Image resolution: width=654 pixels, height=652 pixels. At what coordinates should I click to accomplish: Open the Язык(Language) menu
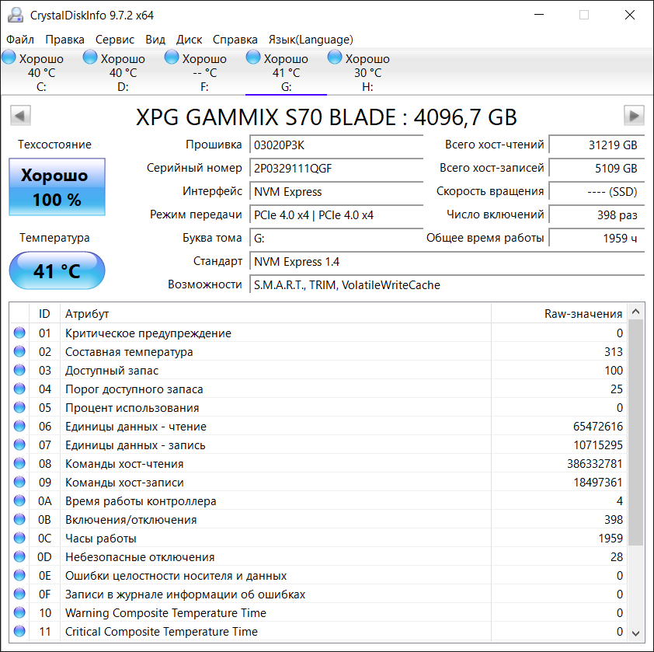pos(311,40)
